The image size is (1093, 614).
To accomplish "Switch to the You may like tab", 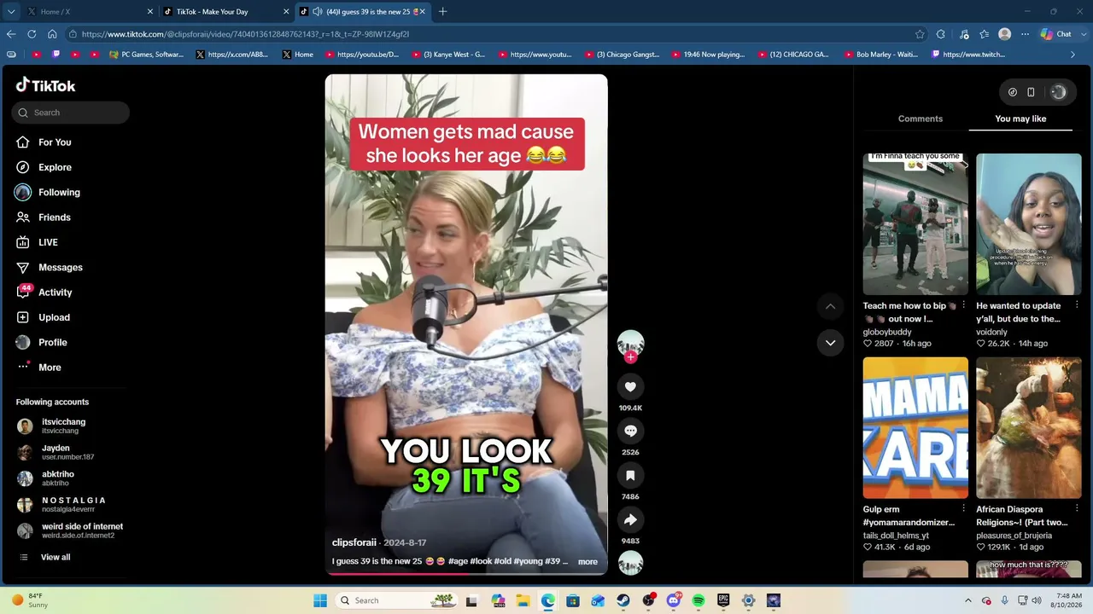I will click(1020, 119).
